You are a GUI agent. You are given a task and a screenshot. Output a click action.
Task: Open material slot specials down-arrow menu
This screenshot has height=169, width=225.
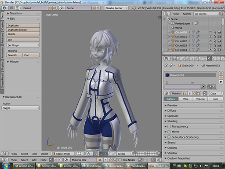221,82
